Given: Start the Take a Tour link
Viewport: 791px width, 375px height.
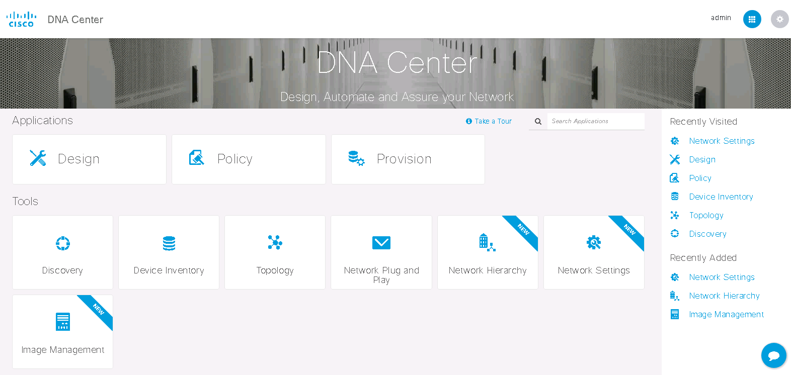Looking at the screenshot, I should 493,121.
